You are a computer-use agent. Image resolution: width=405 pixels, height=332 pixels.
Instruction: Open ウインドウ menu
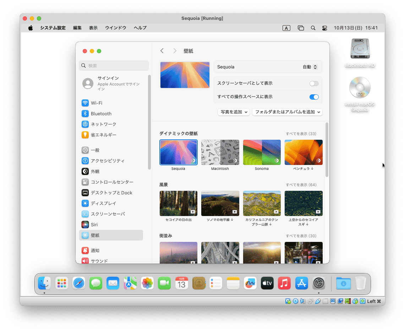coord(115,28)
